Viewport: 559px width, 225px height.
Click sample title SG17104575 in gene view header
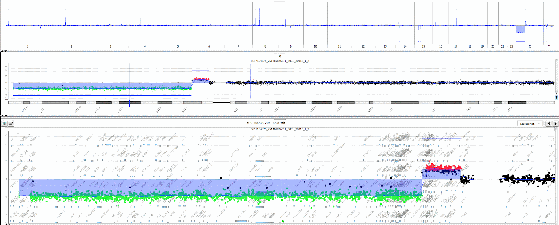tap(279, 129)
